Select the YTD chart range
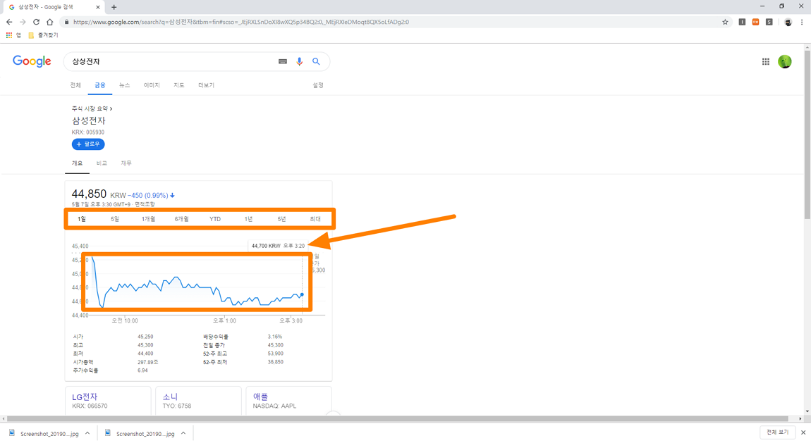The width and height of the screenshot is (811, 443). point(215,219)
